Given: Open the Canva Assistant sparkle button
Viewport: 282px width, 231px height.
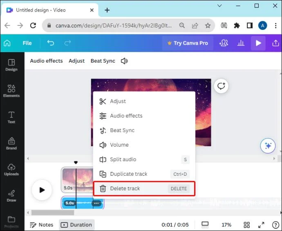Looking at the screenshot, I should tap(268, 145).
